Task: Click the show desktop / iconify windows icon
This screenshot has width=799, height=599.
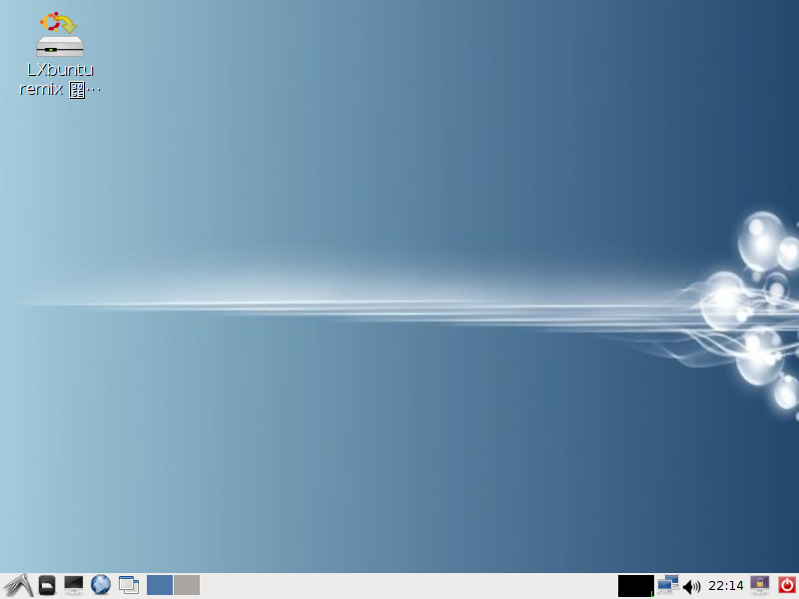Action: tap(129, 585)
